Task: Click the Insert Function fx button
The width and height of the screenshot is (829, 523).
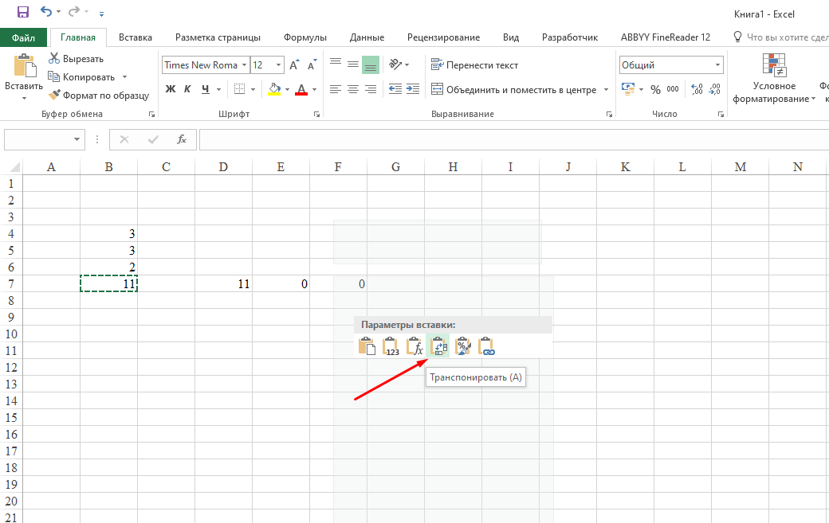Action: tap(182, 139)
